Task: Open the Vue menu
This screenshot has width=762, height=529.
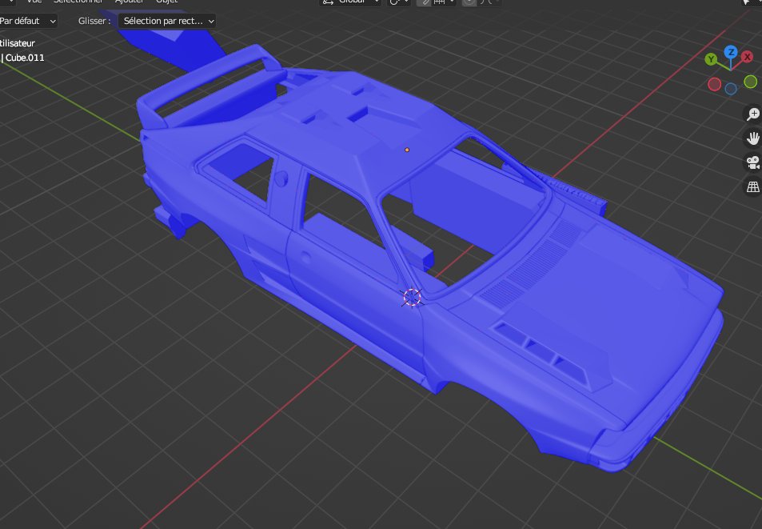Action: 34,2
